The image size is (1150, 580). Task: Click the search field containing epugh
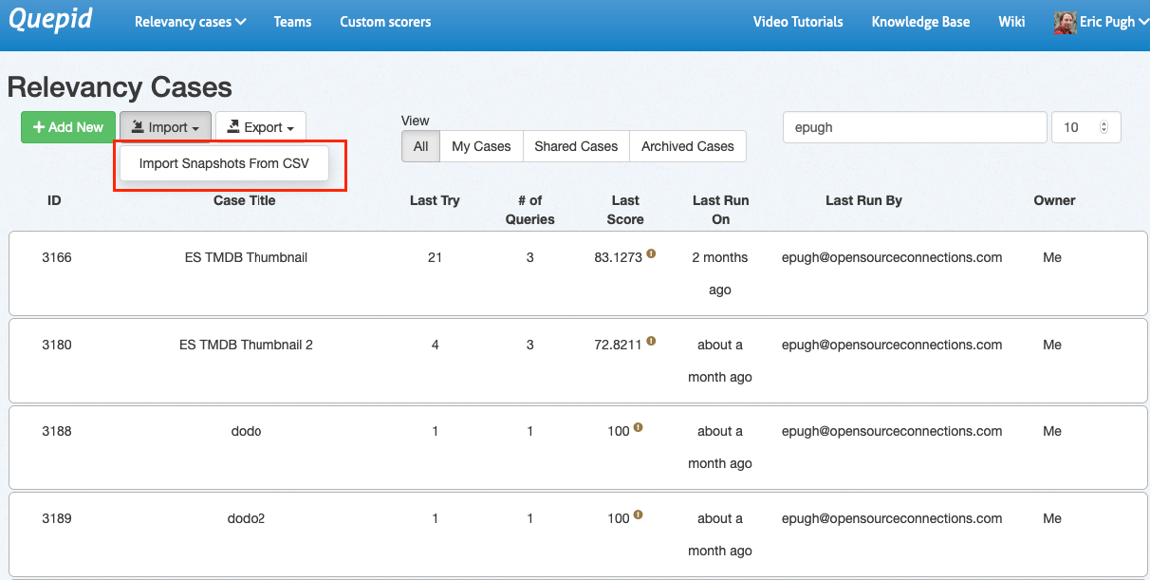915,127
